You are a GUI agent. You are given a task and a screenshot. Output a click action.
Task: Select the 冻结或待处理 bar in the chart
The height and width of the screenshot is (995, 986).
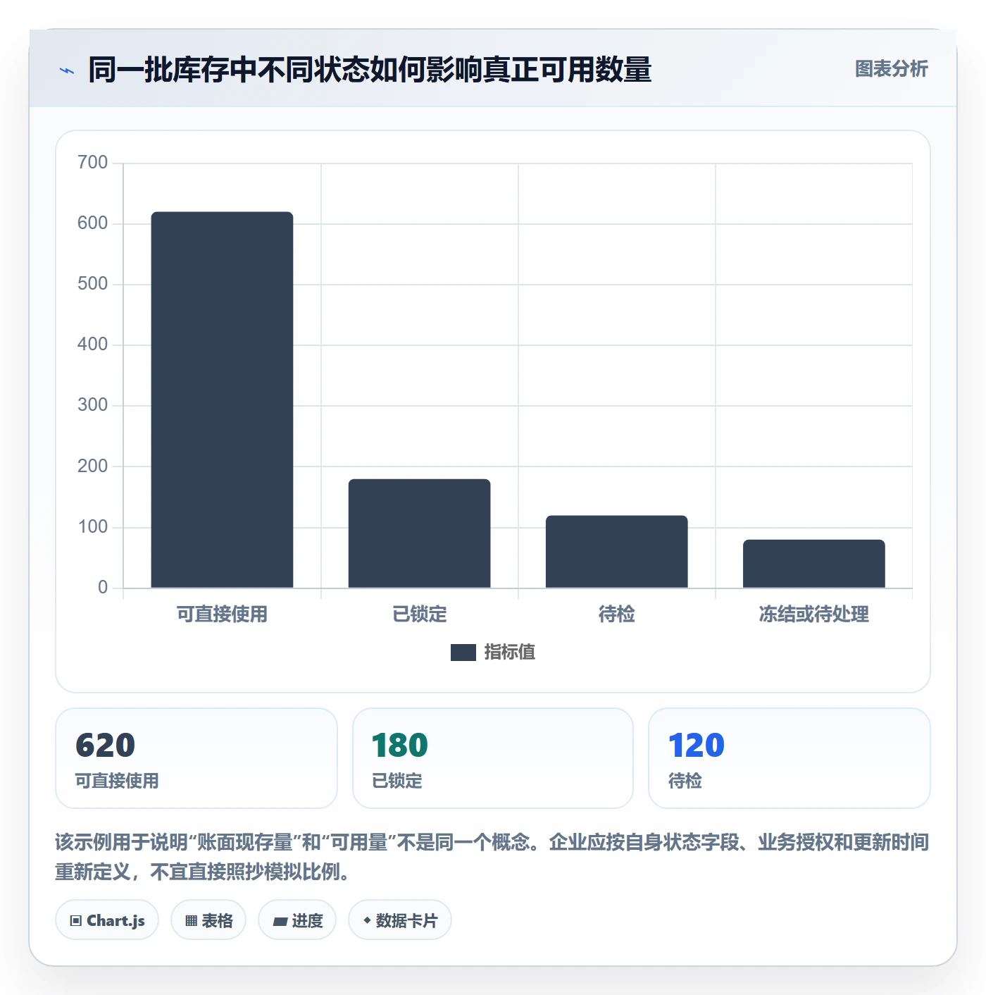[x=813, y=564]
